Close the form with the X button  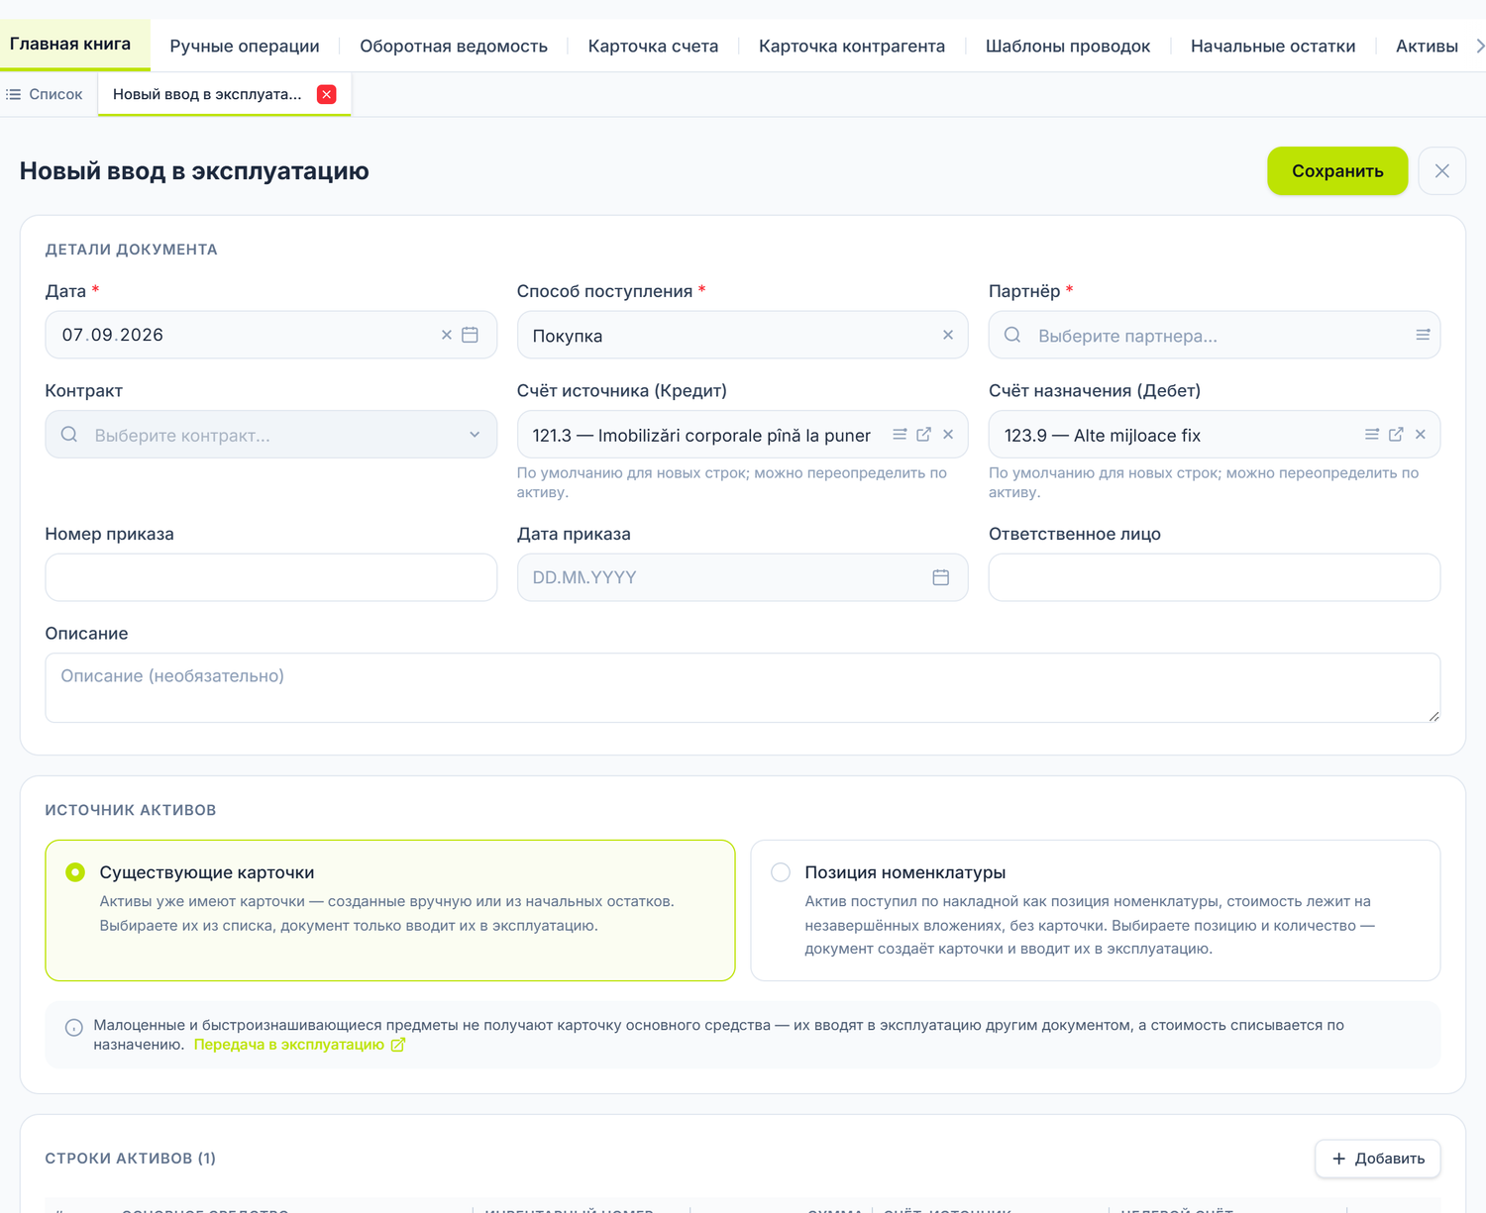coord(1442,171)
